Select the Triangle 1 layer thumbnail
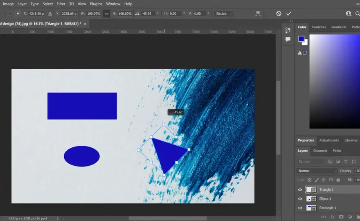 click(311, 189)
